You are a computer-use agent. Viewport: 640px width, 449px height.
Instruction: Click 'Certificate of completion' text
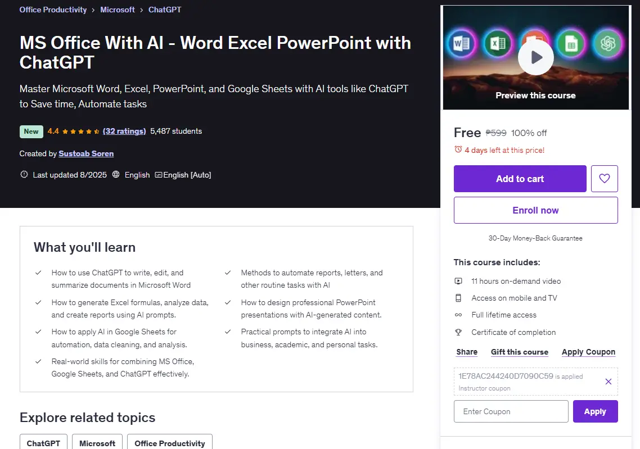(x=513, y=332)
